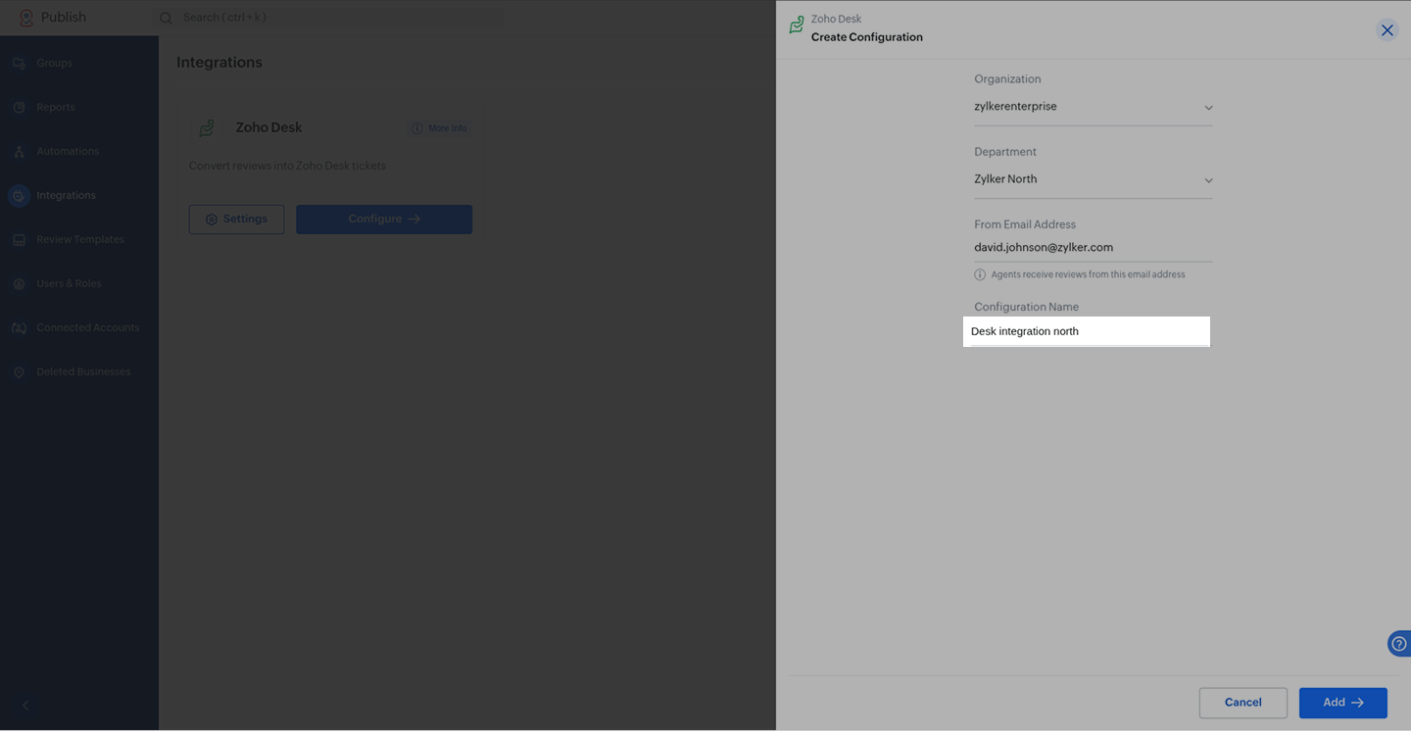The width and height of the screenshot is (1411, 733).
Task: Click the Automations sidebar icon
Action: tap(19, 151)
